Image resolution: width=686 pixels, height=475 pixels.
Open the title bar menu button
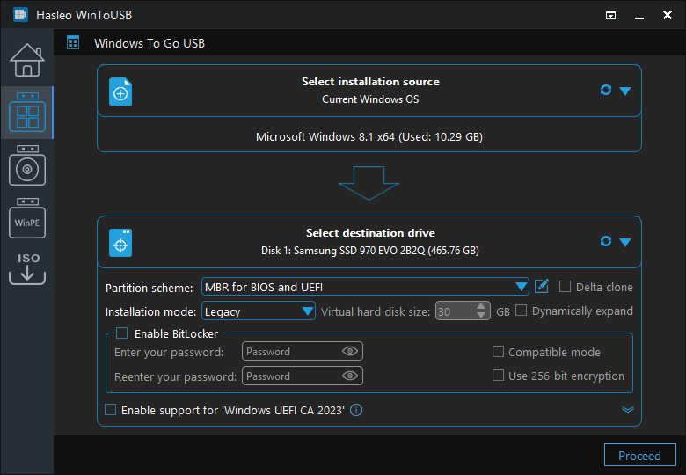(610, 16)
